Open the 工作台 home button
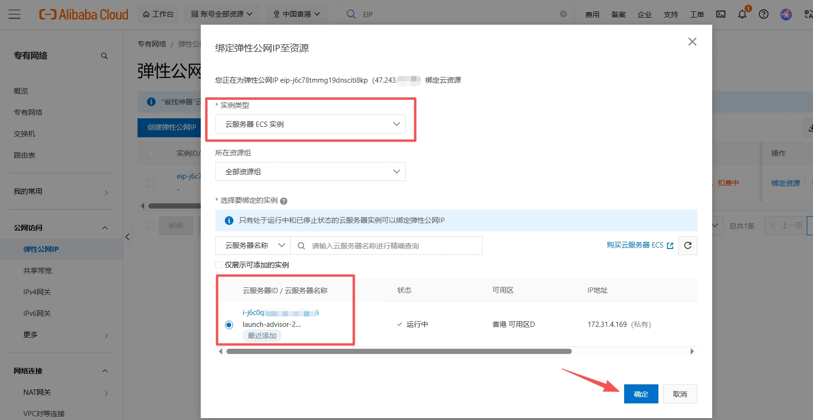Viewport: 813px width, 420px height. (158, 14)
